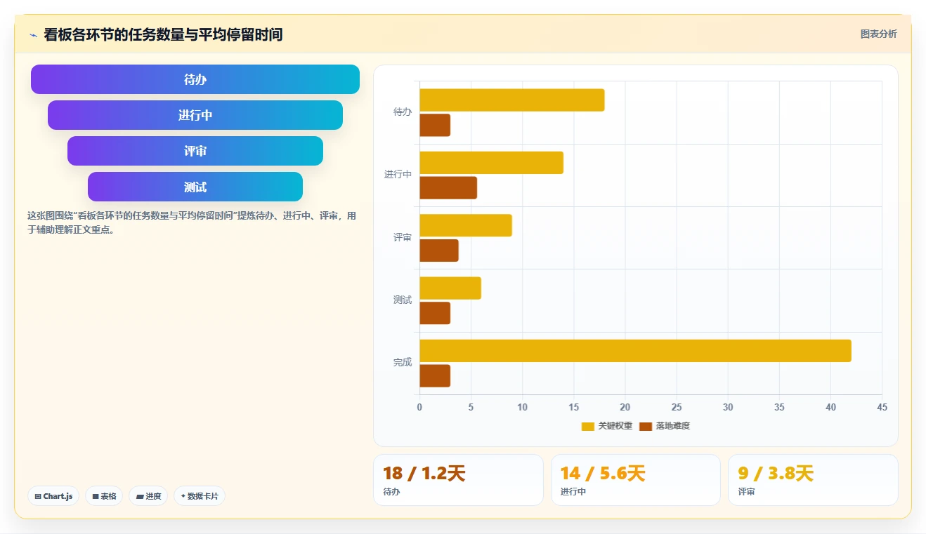Toggle the 关键权重 legend entry

point(607,426)
